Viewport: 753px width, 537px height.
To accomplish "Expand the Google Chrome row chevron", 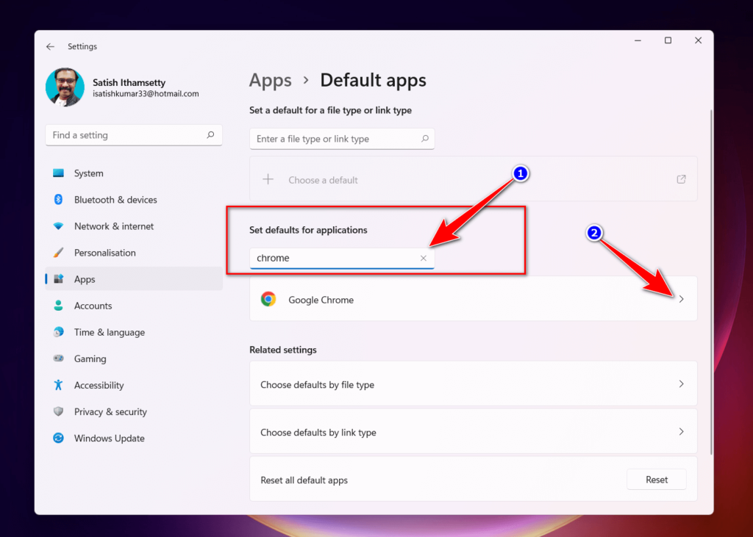I will pos(681,299).
